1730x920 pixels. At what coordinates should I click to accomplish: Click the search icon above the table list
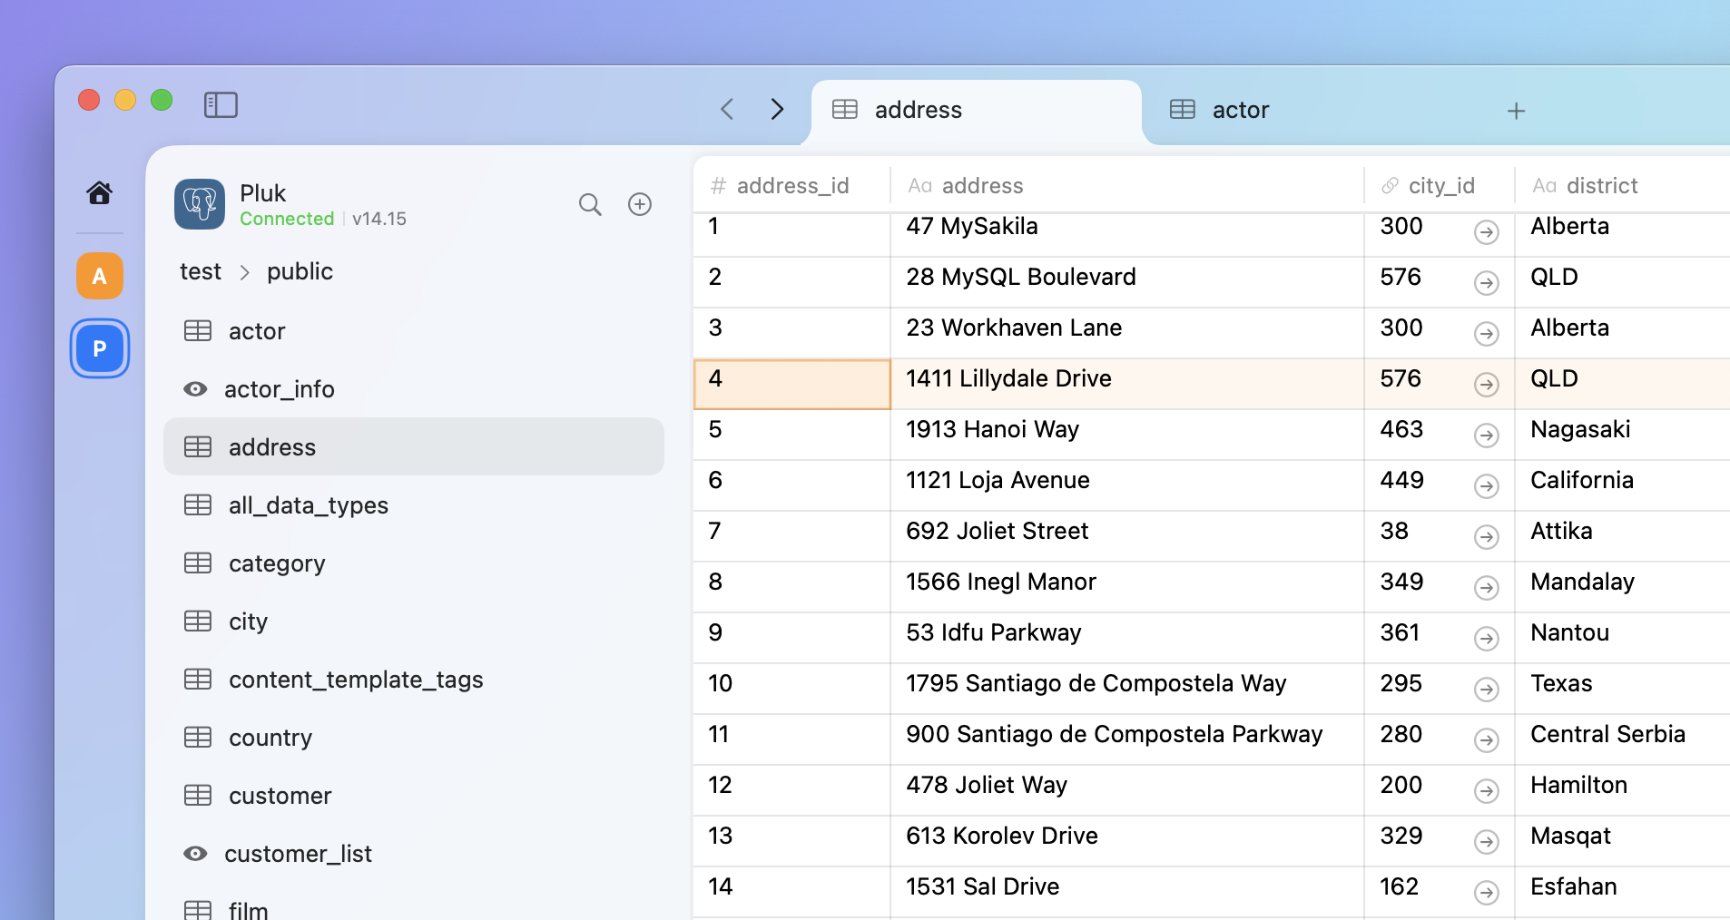coord(590,204)
